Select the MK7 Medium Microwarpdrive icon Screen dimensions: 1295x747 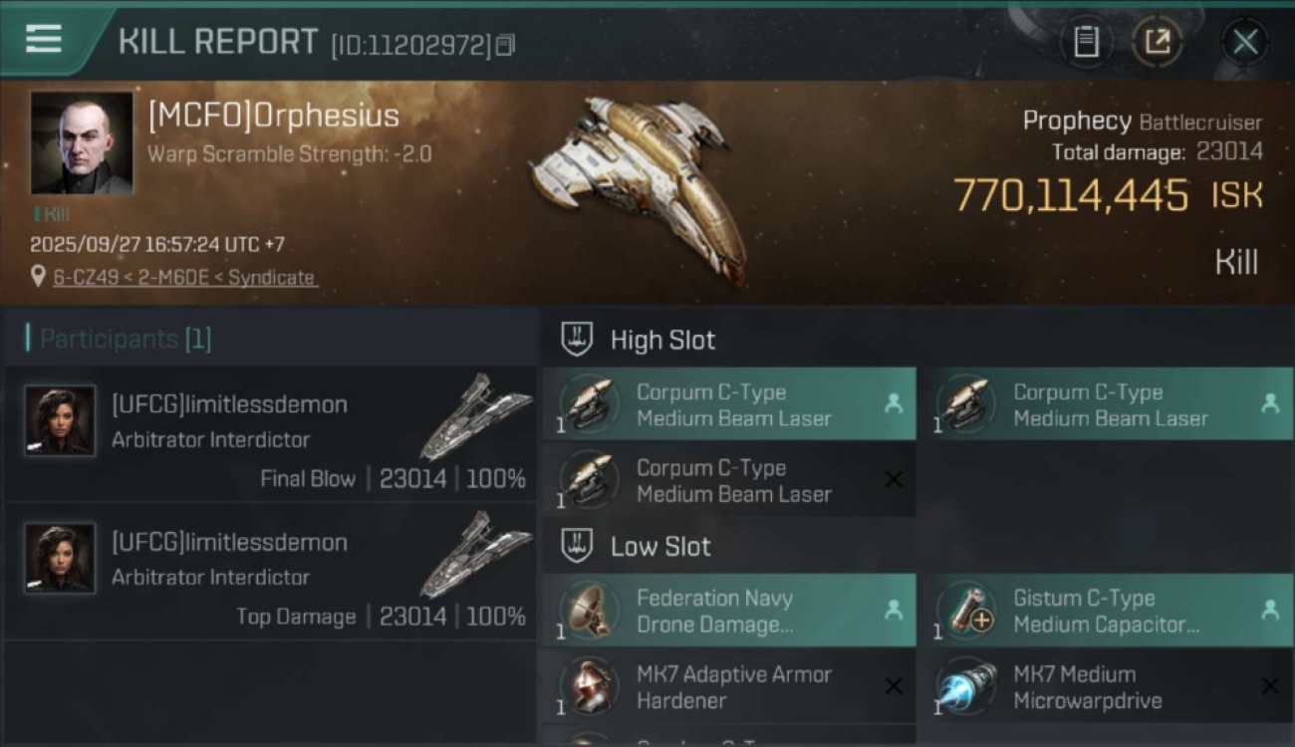966,686
